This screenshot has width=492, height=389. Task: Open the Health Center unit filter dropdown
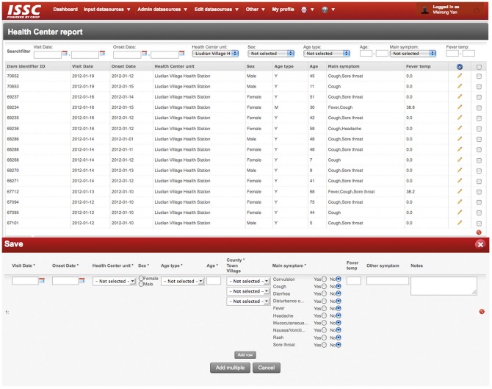[215, 54]
